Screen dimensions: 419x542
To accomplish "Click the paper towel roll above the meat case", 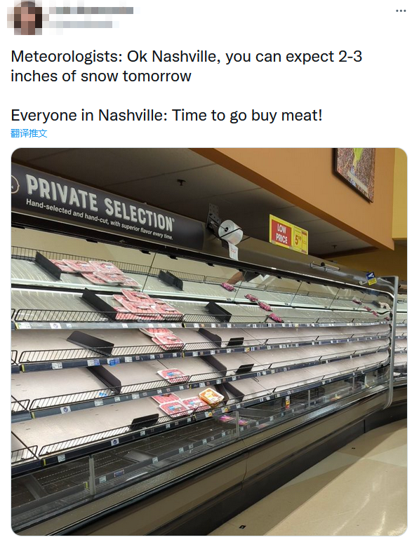I will (x=230, y=231).
